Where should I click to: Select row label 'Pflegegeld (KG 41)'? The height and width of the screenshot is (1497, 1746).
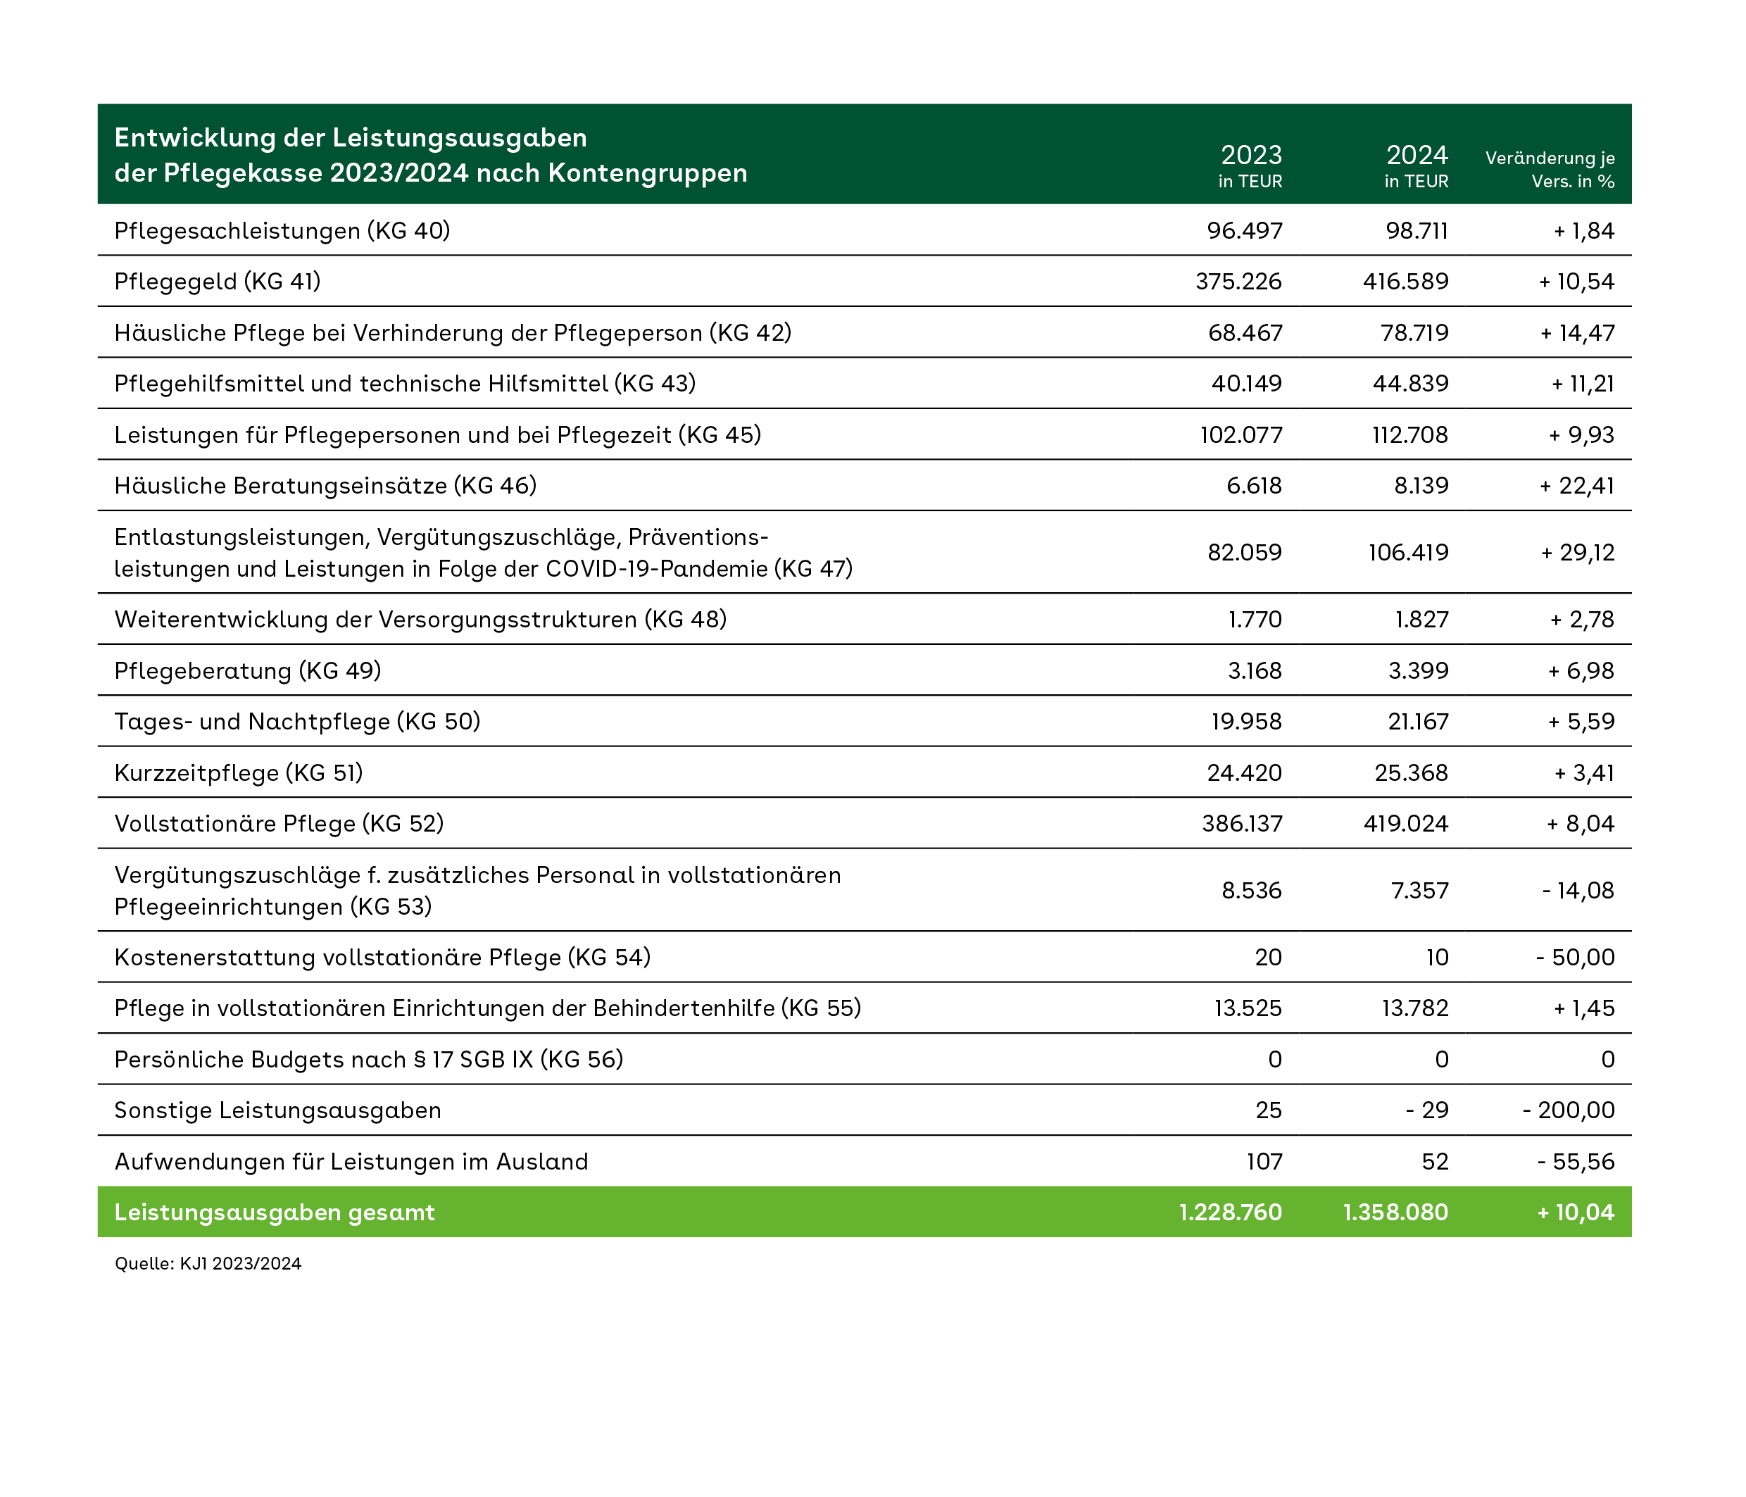coord(218,281)
